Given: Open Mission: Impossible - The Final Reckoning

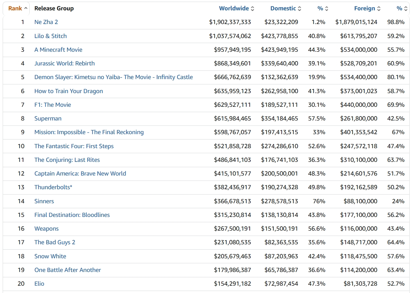Looking at the screenshot, I should (x=89, y=132).
